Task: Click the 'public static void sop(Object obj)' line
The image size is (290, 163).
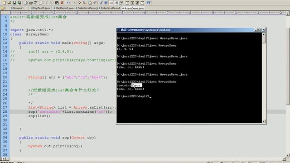Action: point(58,138)
